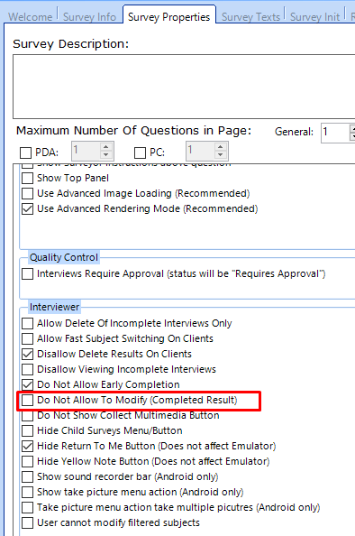Uncheck Disallow Delete Results On Clients
Viewport: 355px width, 536px height.
pyautogui.click(x=28, y=354)
